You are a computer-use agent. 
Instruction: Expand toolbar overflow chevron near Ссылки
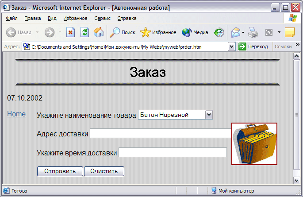pos(297,45)
